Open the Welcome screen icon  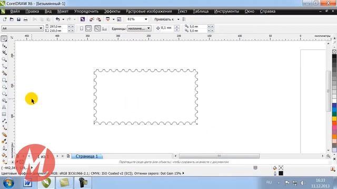tap(119, 19)
